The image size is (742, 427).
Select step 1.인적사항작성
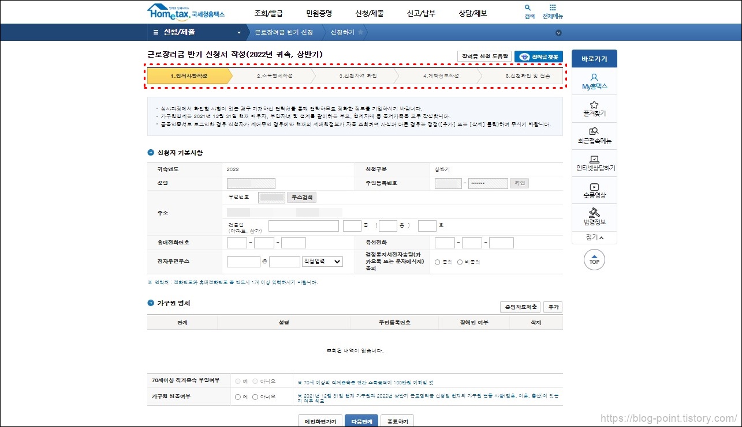(189, 76)
